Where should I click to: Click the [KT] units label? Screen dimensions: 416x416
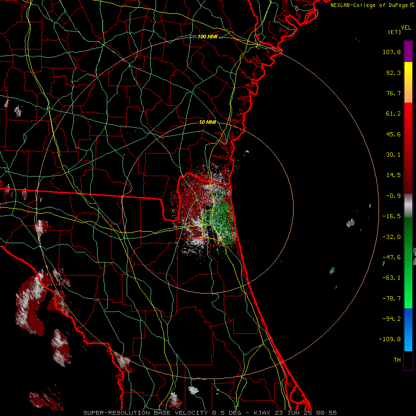(395, 32)
